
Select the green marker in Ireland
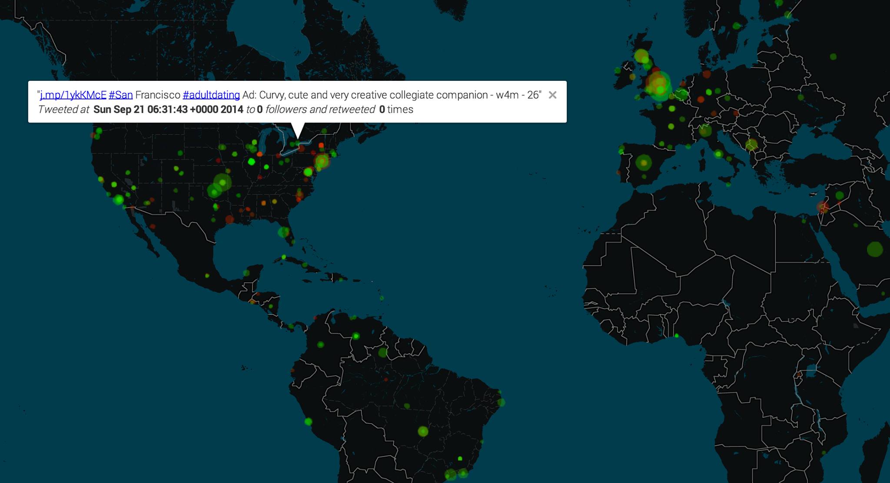pyautogui.click(x=618, y=70)
